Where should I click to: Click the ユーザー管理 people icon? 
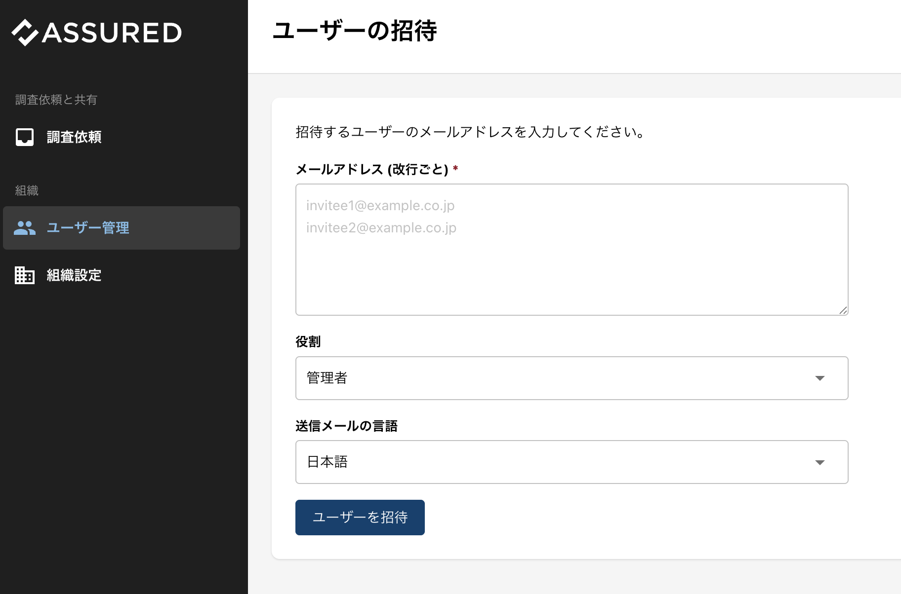pos(25,228)
